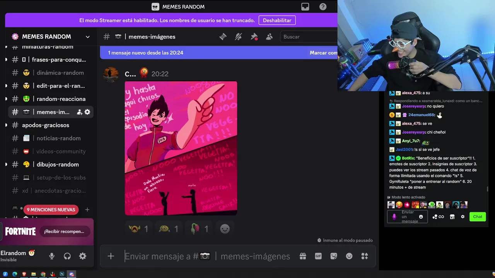Image resolution: width=495 pixels, height=278 pixels.
Task: Open the gift icon in message bar
Action: coord(303,256)
